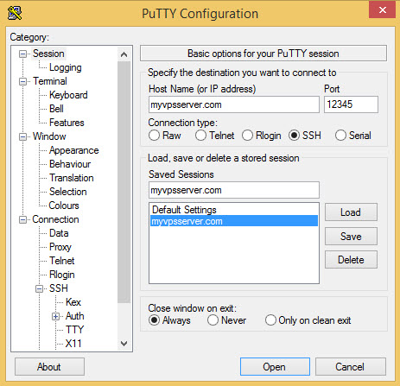Click the PuTTY icon in the title bar
This screenshot has height=386, width=400.
point(15,13)
